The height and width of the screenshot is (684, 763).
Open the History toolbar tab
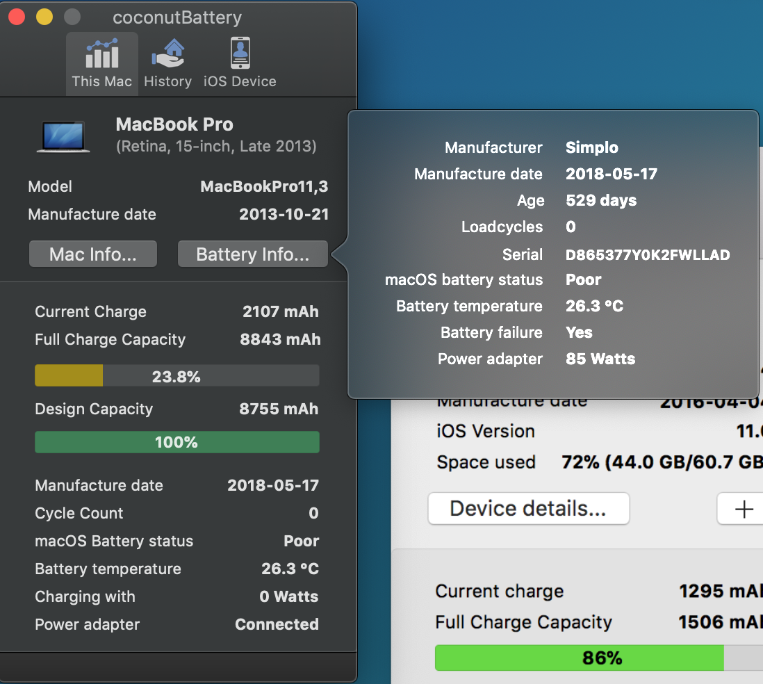point(168,64)
